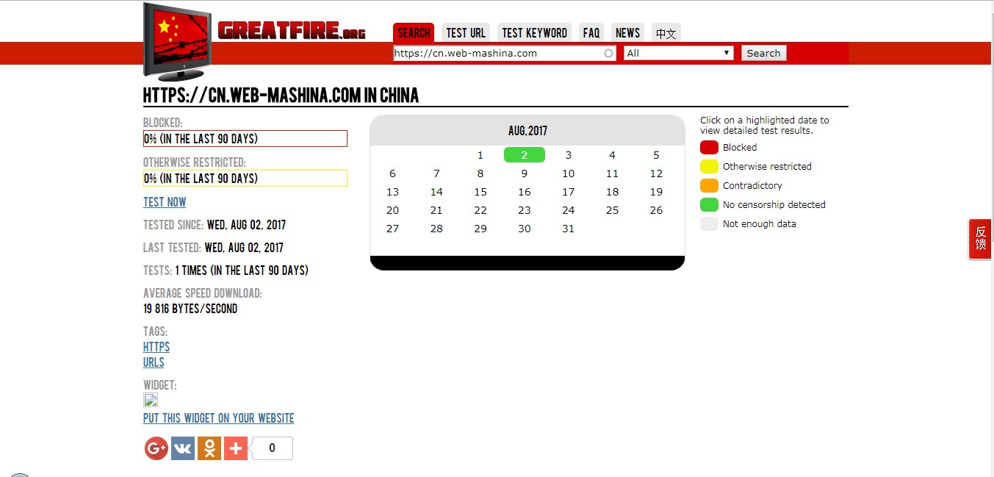Click the orange Contradictory legend swatch
The height and width of the screenshot is (477, 994).
coord(709,185)
